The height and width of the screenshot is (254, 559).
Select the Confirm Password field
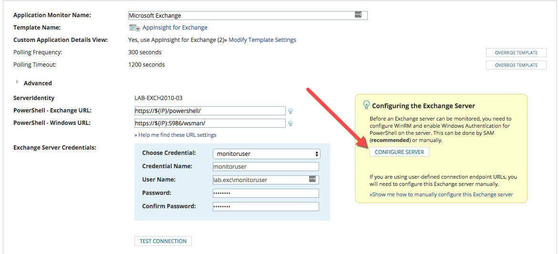point(266,206)
